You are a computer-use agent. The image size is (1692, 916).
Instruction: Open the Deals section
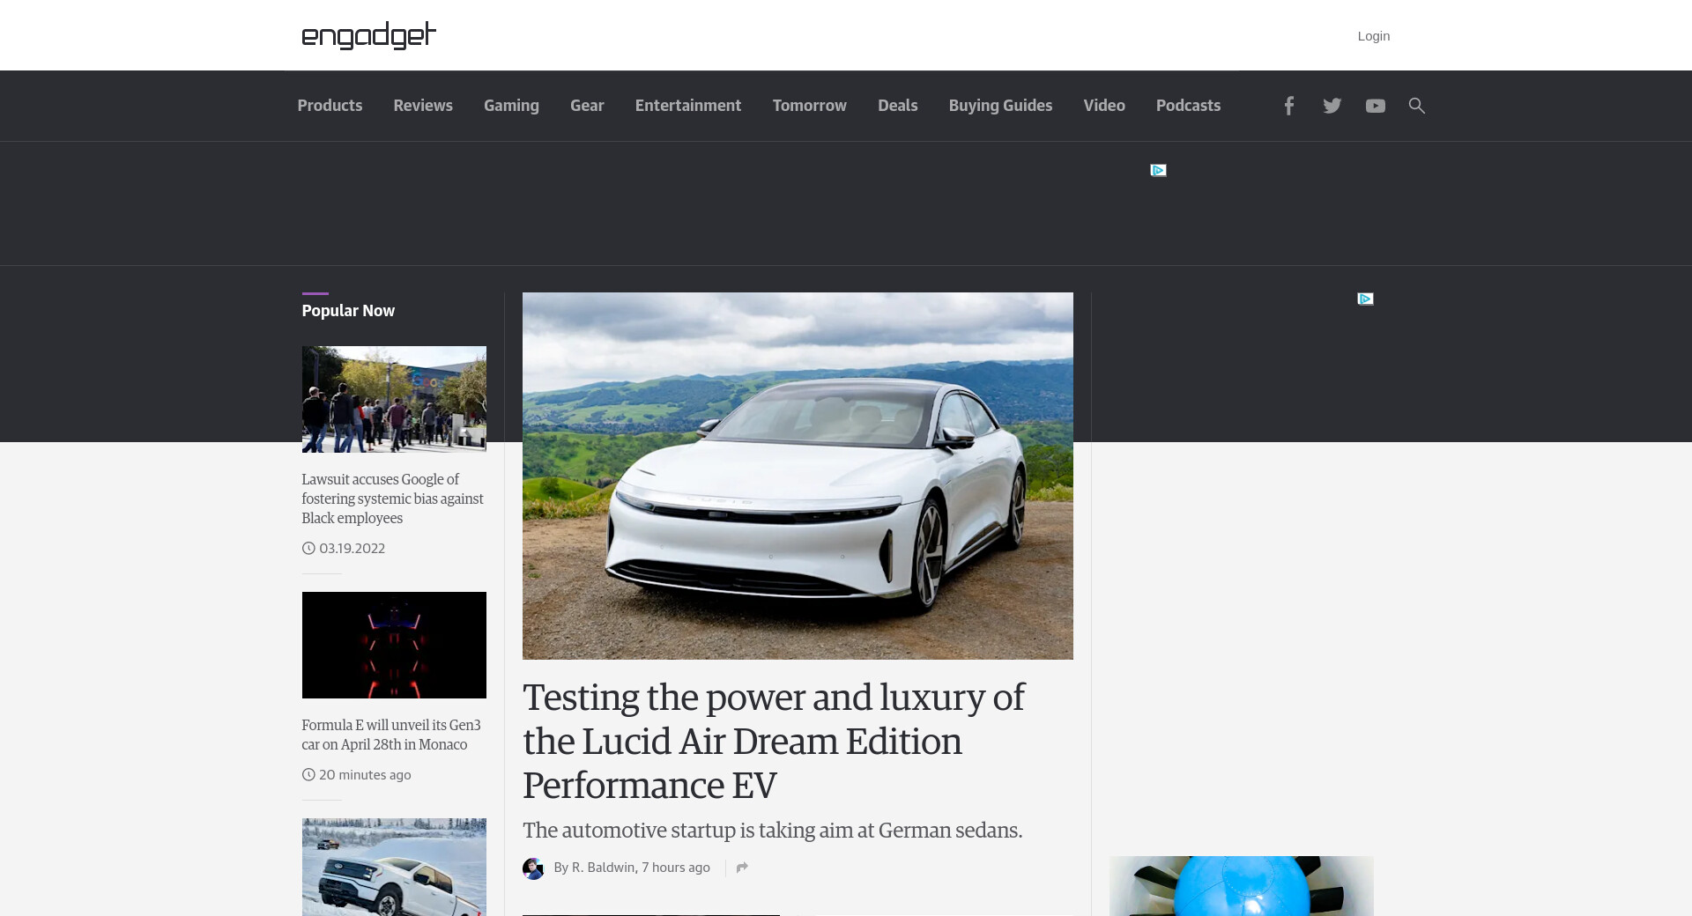coord(898,106)
